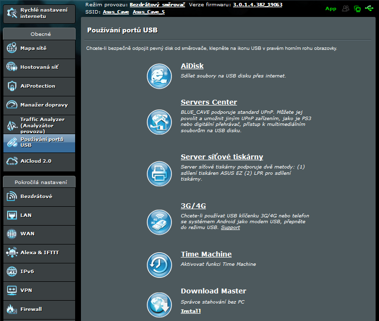Click the Time Machine clock icon

[159, 264]
